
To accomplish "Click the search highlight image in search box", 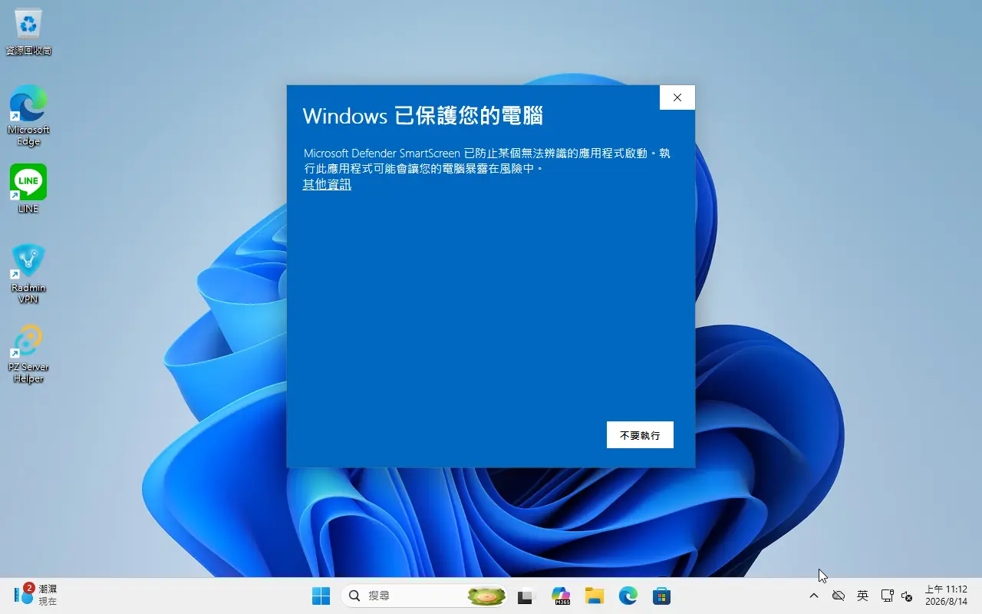I will [x=486, y=596].
